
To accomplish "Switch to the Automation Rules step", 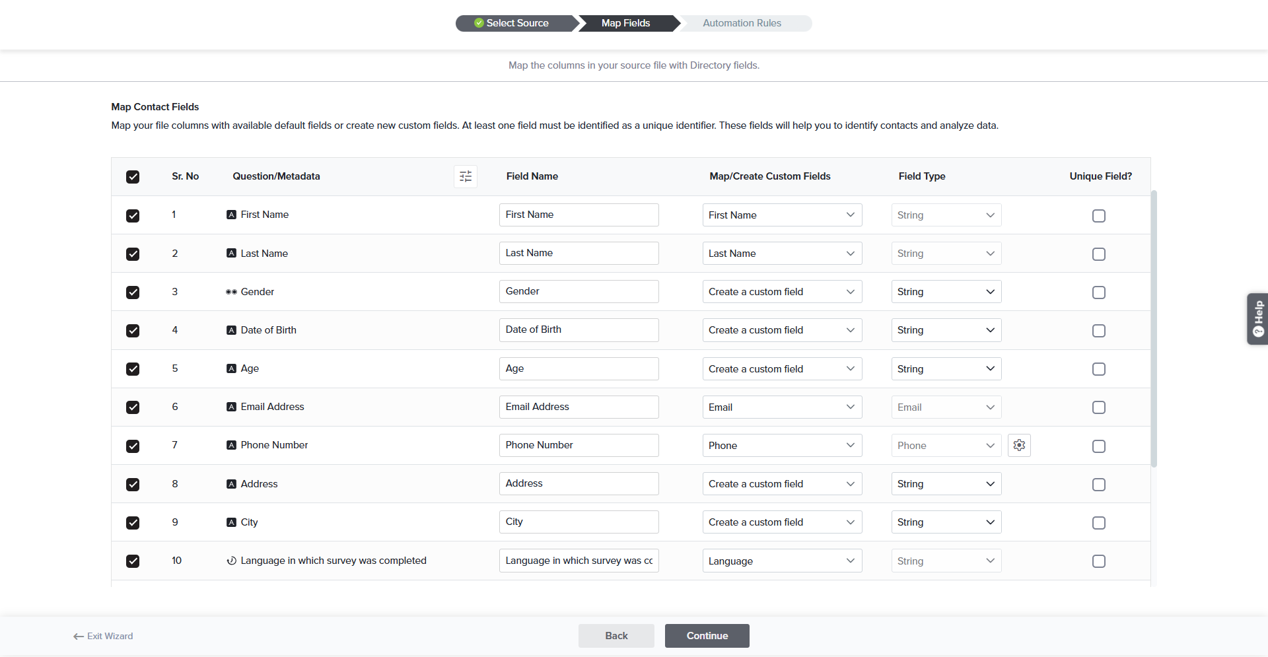I will [x=742, y=23].
